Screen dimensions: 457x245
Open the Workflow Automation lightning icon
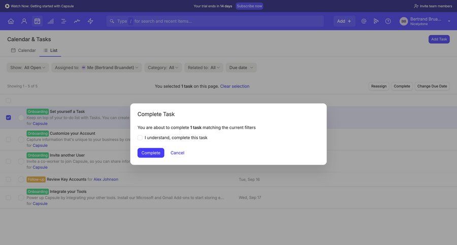pos(90,21)
